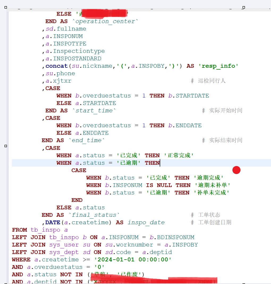Click the b.BDINSPONUM join column
This screenshot has width=271, height=284.
tap(172, 237)
